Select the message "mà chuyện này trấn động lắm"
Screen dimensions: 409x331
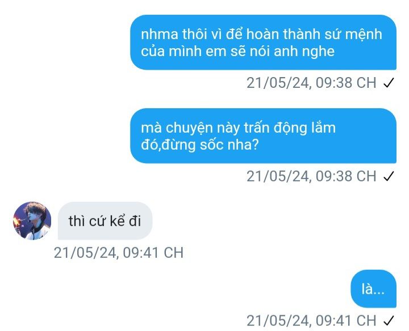point(263,136)
